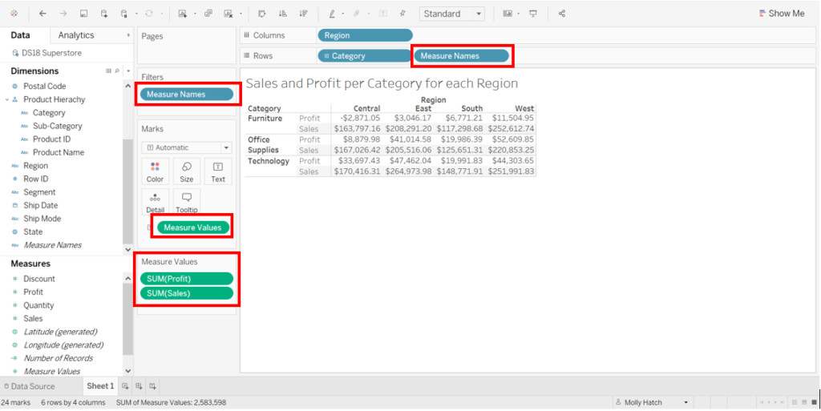Open the Highlight dropdown arrow
821x411 pixels.
343,14
